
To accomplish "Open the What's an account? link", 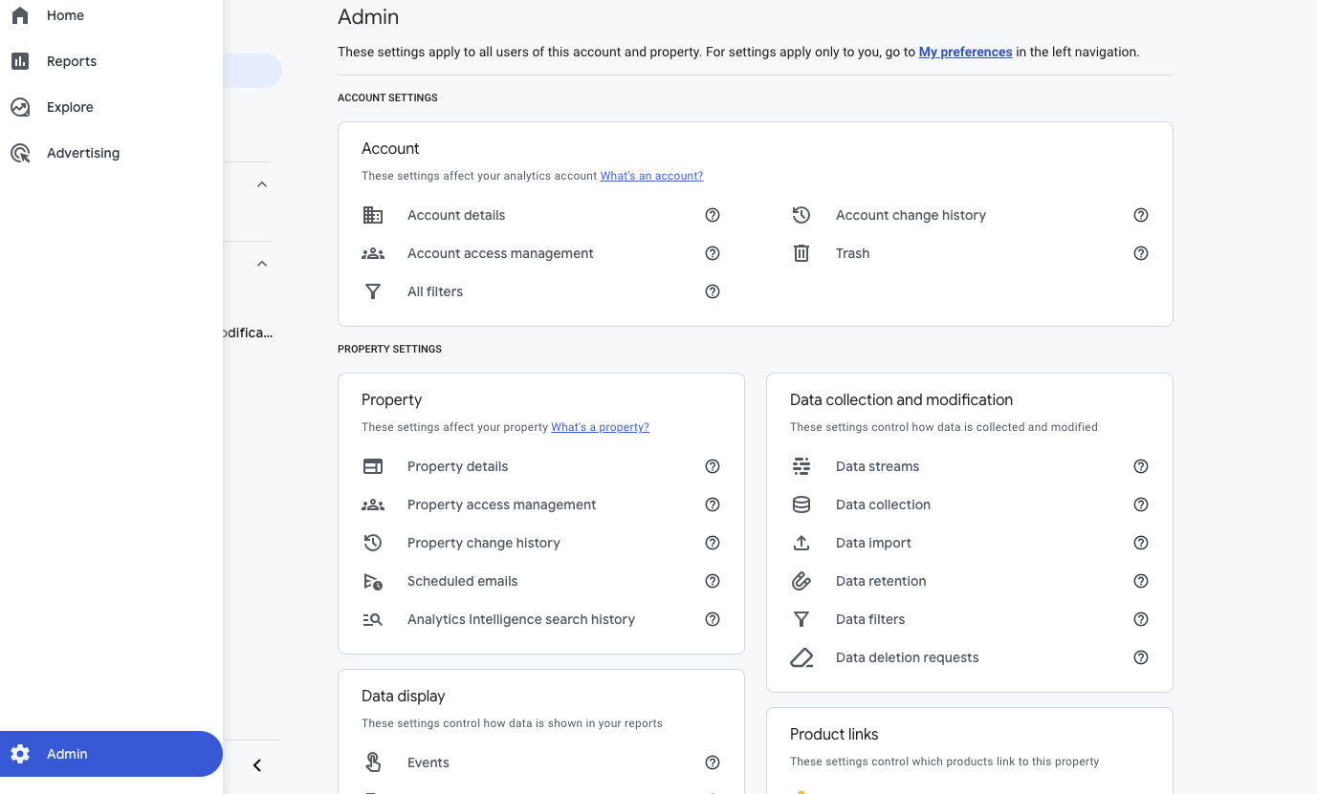I will [651, 176].
